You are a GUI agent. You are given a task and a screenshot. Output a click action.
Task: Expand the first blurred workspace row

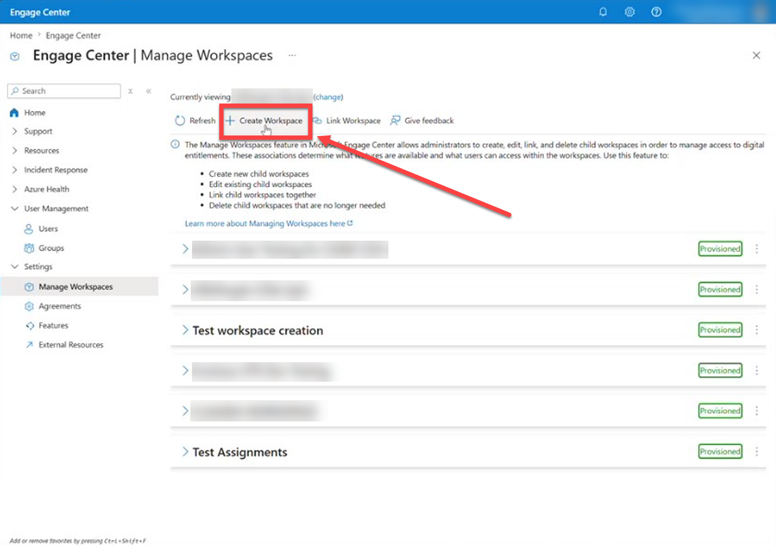[x=185, y=249]
